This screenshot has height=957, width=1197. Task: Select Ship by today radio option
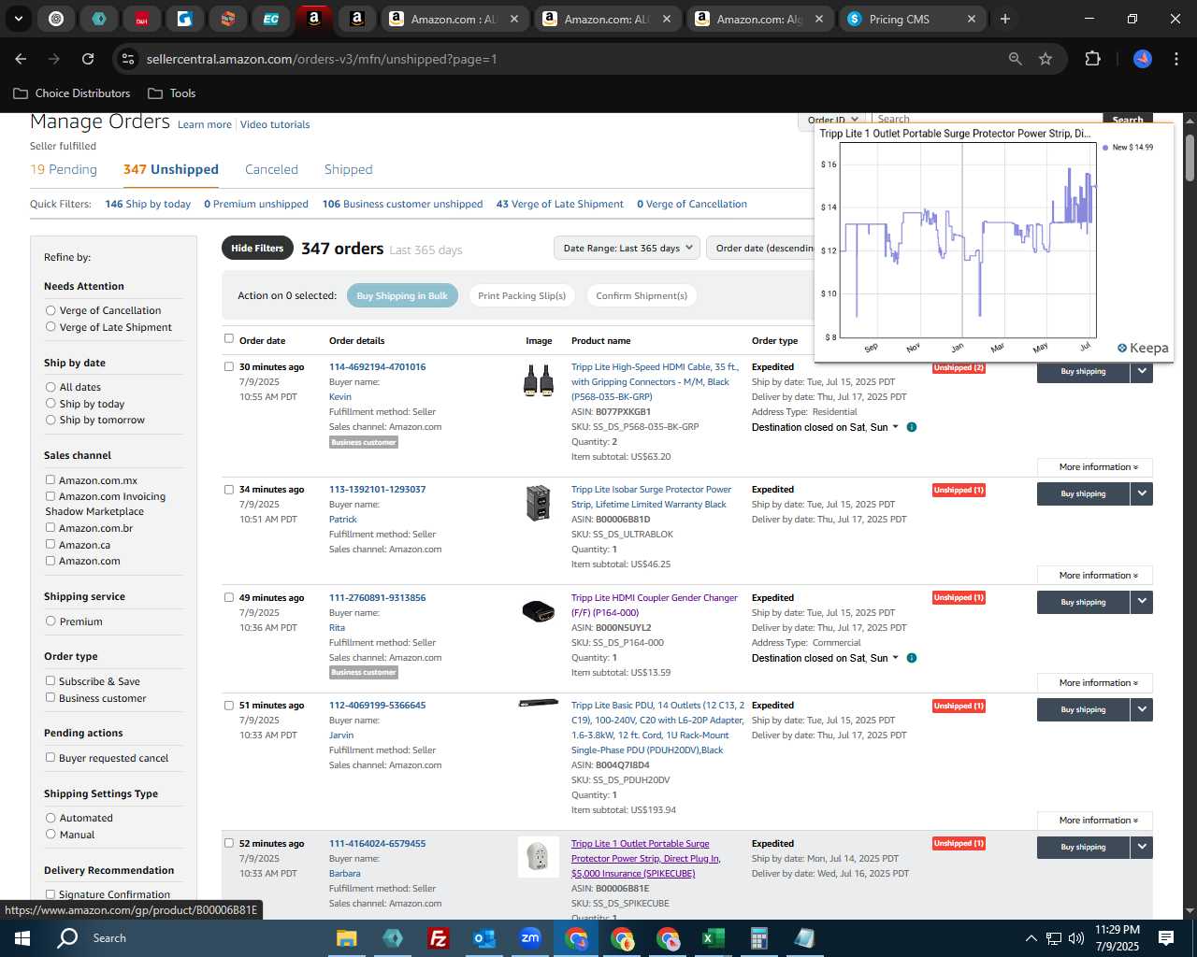point(50,404)
